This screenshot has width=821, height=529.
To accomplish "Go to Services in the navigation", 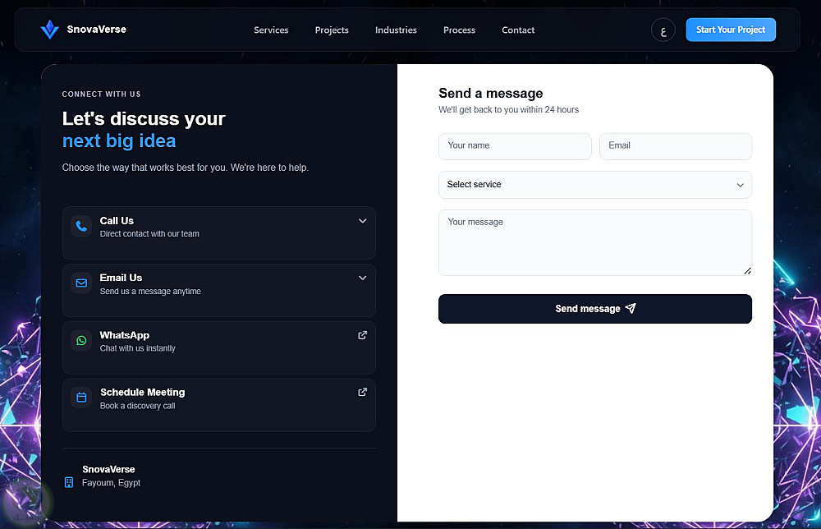I will click(x=271, y=30).
